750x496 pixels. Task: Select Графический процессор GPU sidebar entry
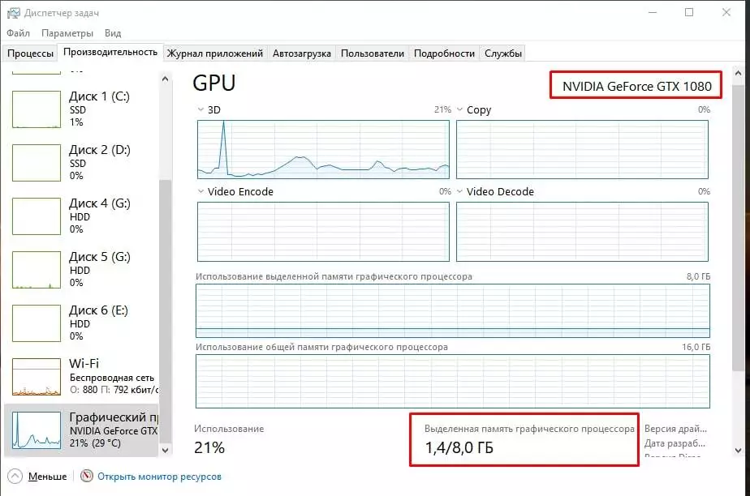[x=81, y=430]
